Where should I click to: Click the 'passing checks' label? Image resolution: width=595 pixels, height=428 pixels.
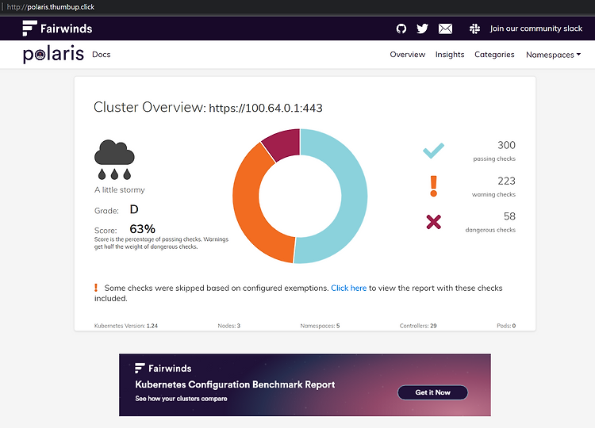click(494, 159)
